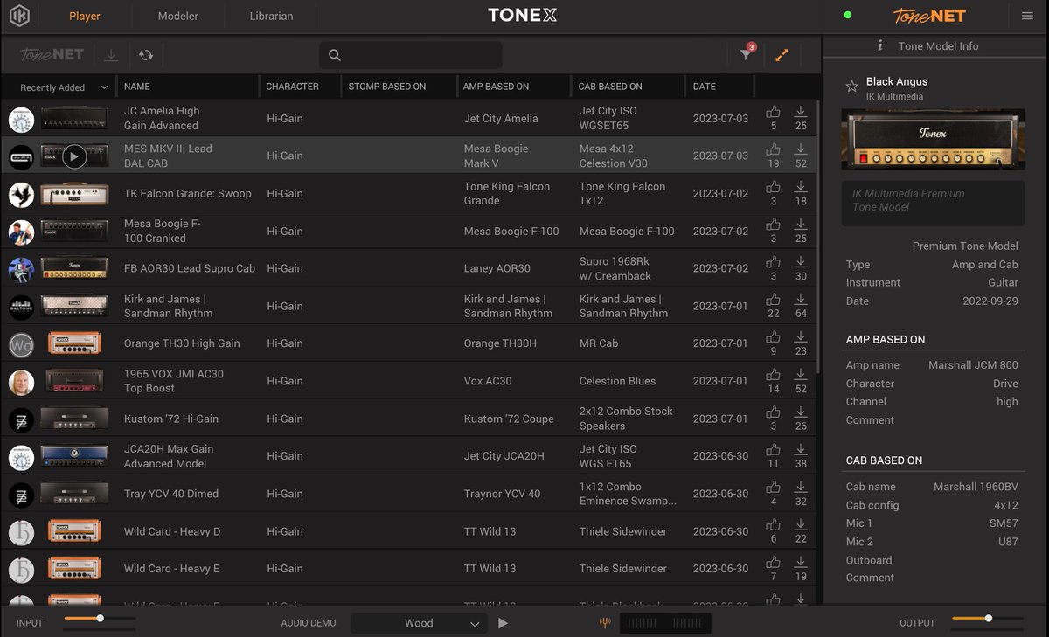
Task: Switch to the Modeler tab
Action: (177, 15)
